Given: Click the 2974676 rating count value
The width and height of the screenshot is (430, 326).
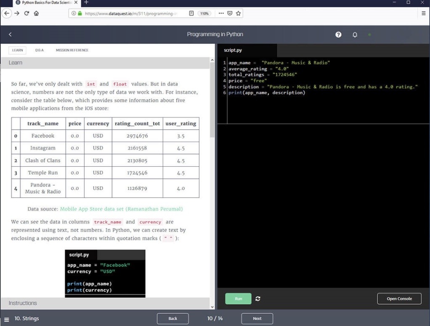Looking at the screenshot, I should pos(137,136).
